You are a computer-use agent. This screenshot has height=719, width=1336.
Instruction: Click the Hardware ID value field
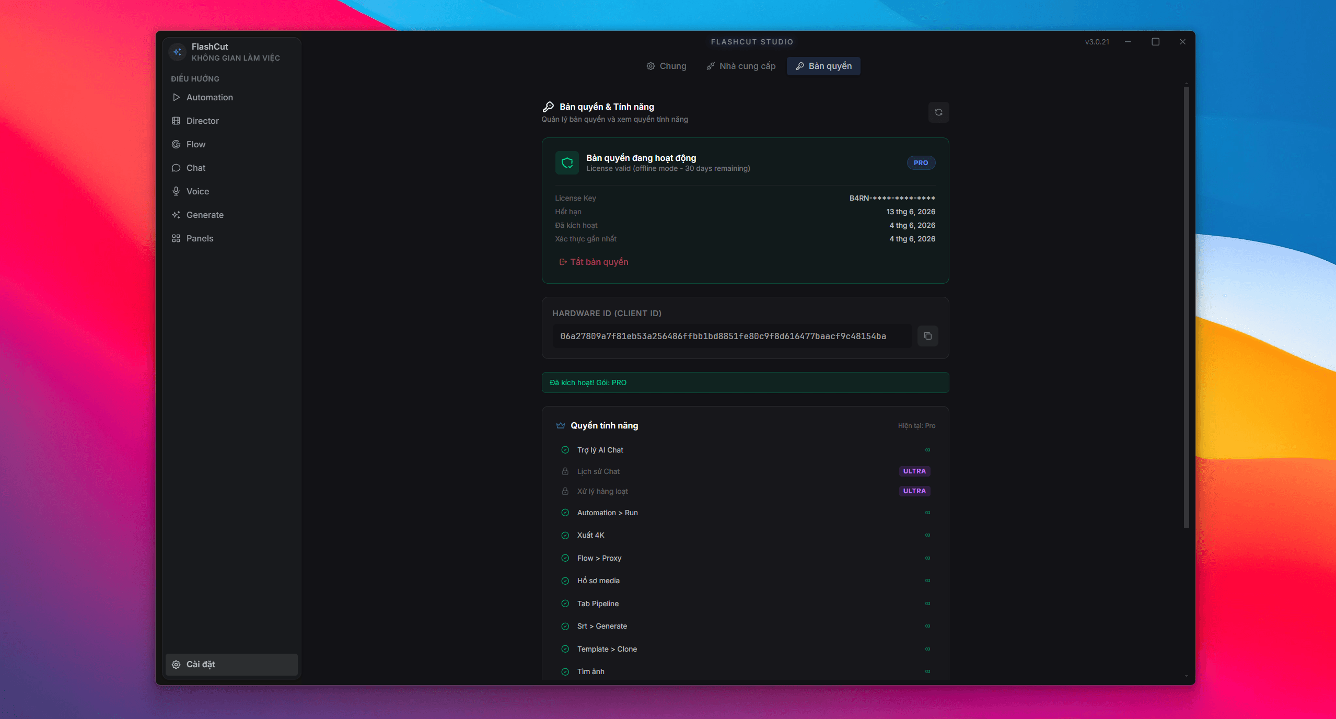click(732, 336)
